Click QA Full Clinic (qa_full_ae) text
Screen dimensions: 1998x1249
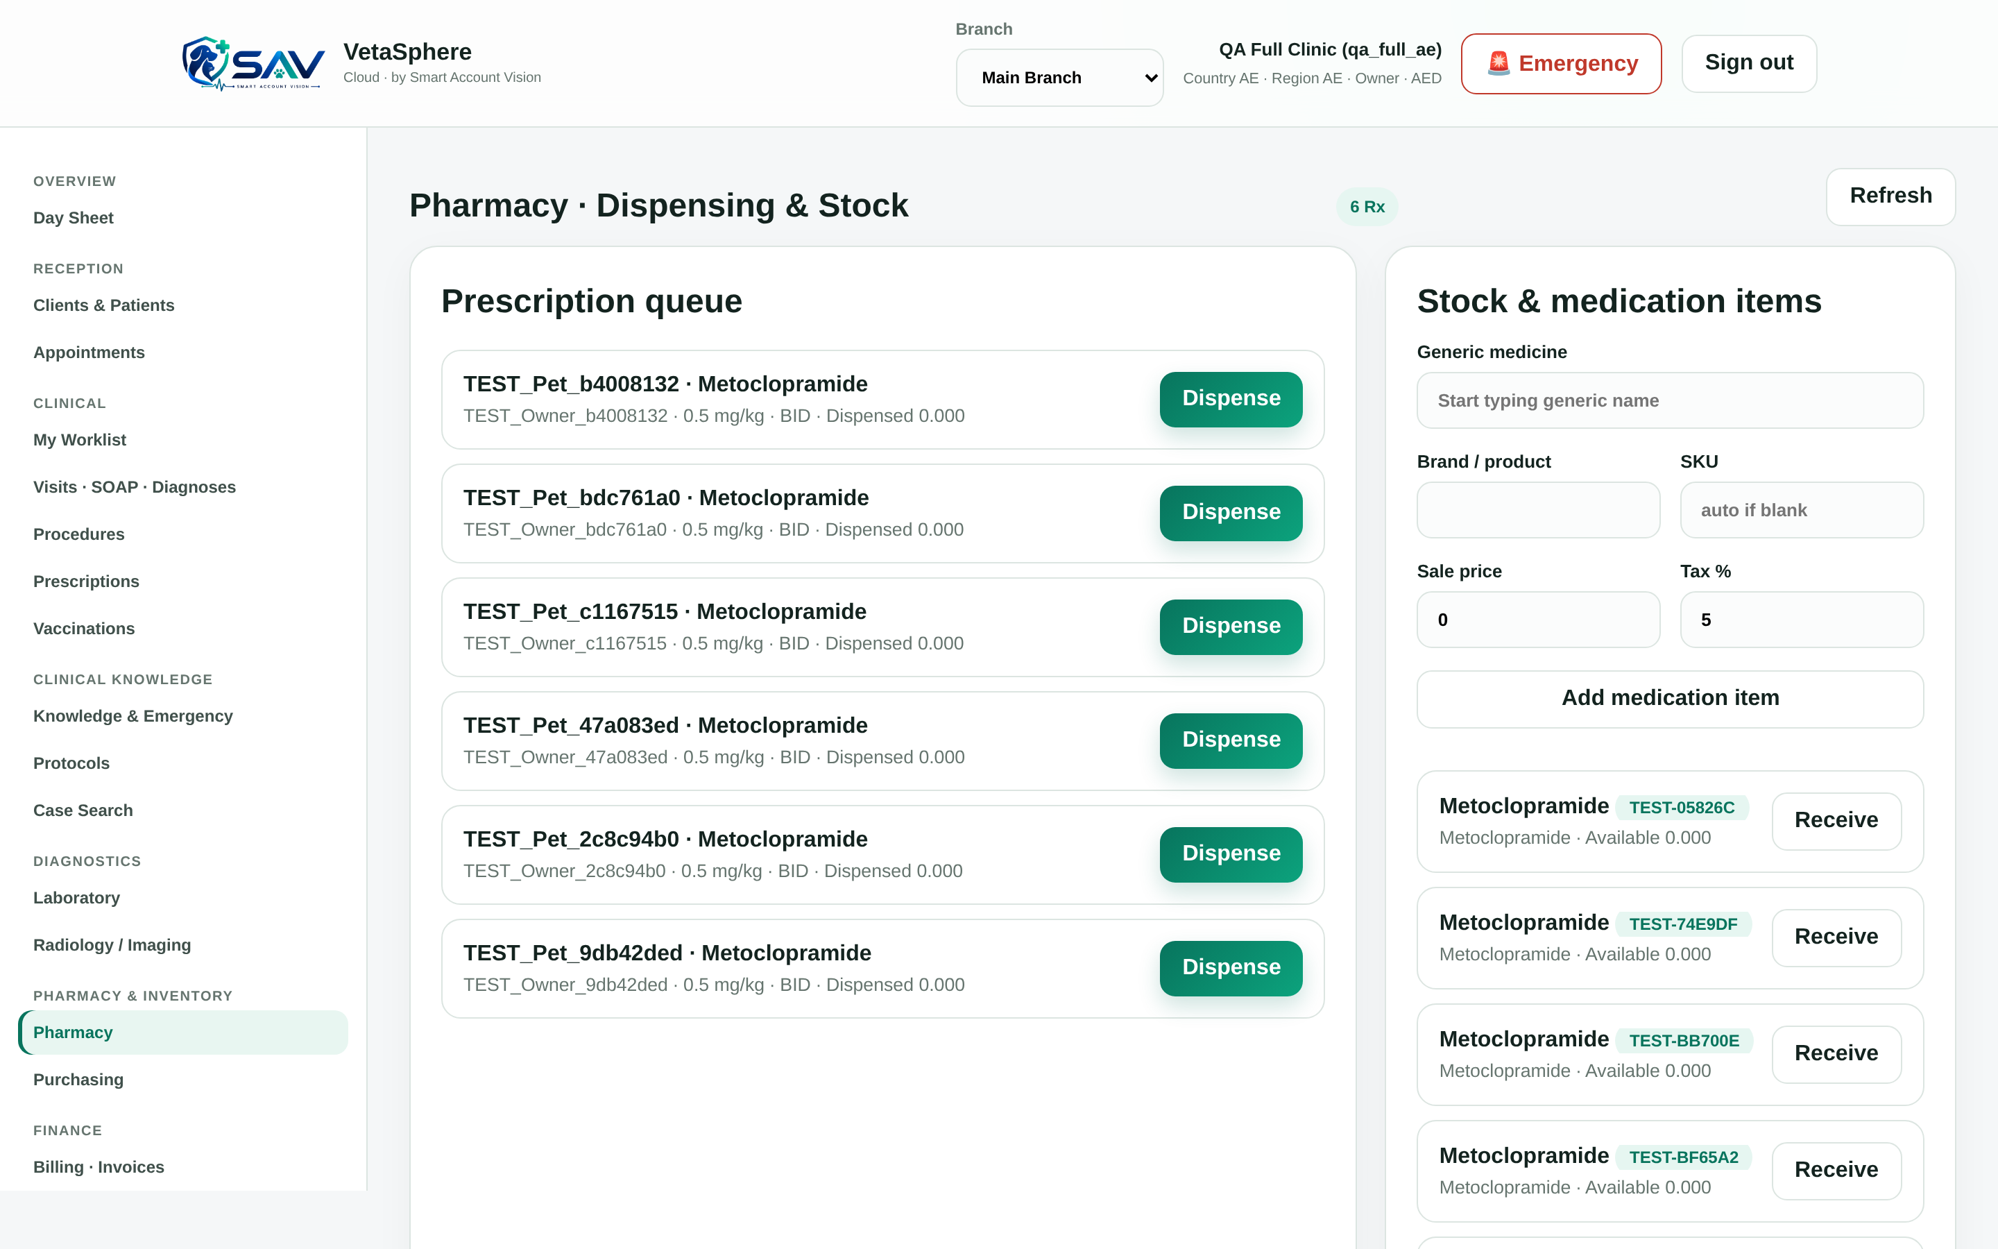click(x=1330, y=49)
